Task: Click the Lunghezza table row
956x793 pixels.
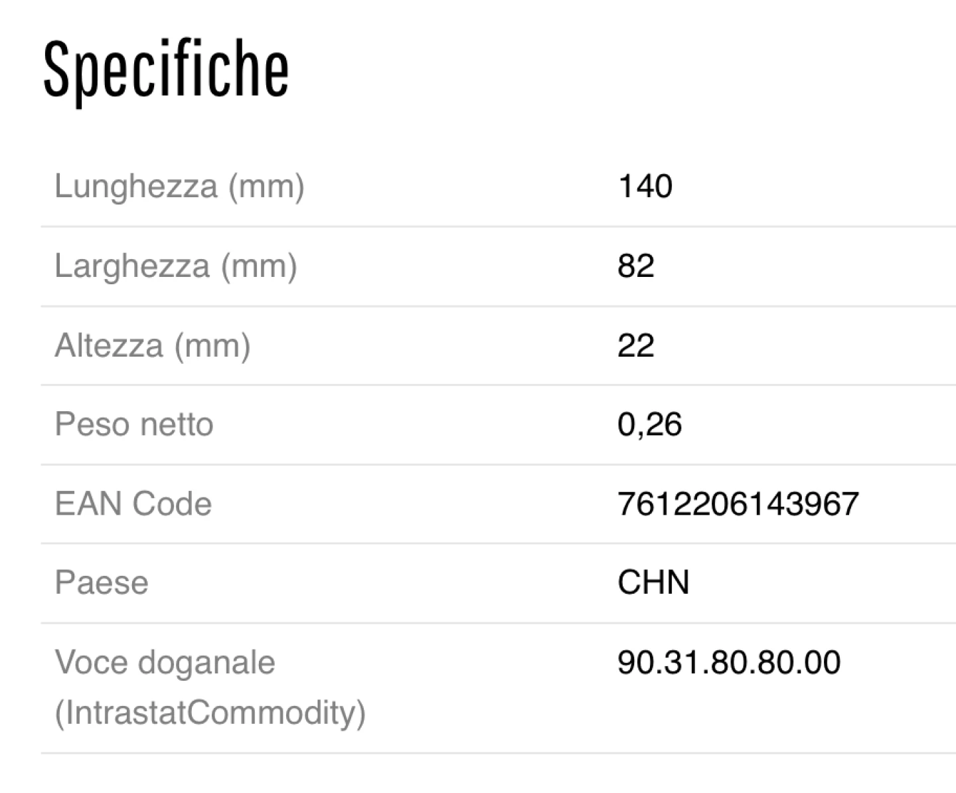Action: pyautogui.click(x=499, y=187)
